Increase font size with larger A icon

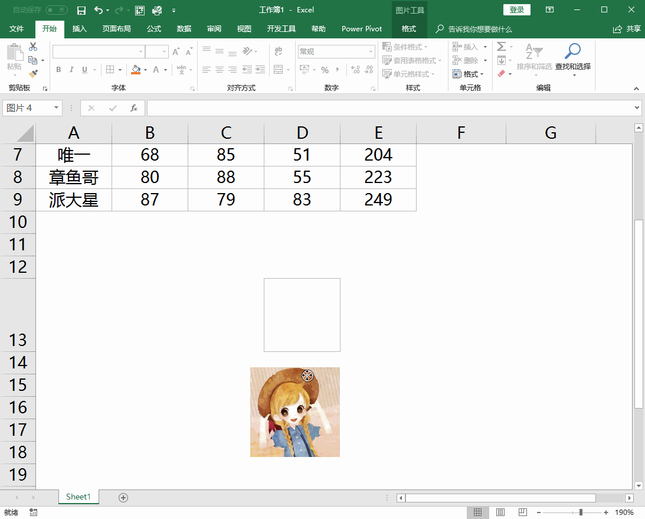point(176,51)
